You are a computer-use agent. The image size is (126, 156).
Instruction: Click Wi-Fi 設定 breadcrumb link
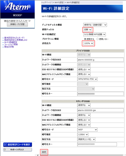pyautogui.click(x=59, y=3)
